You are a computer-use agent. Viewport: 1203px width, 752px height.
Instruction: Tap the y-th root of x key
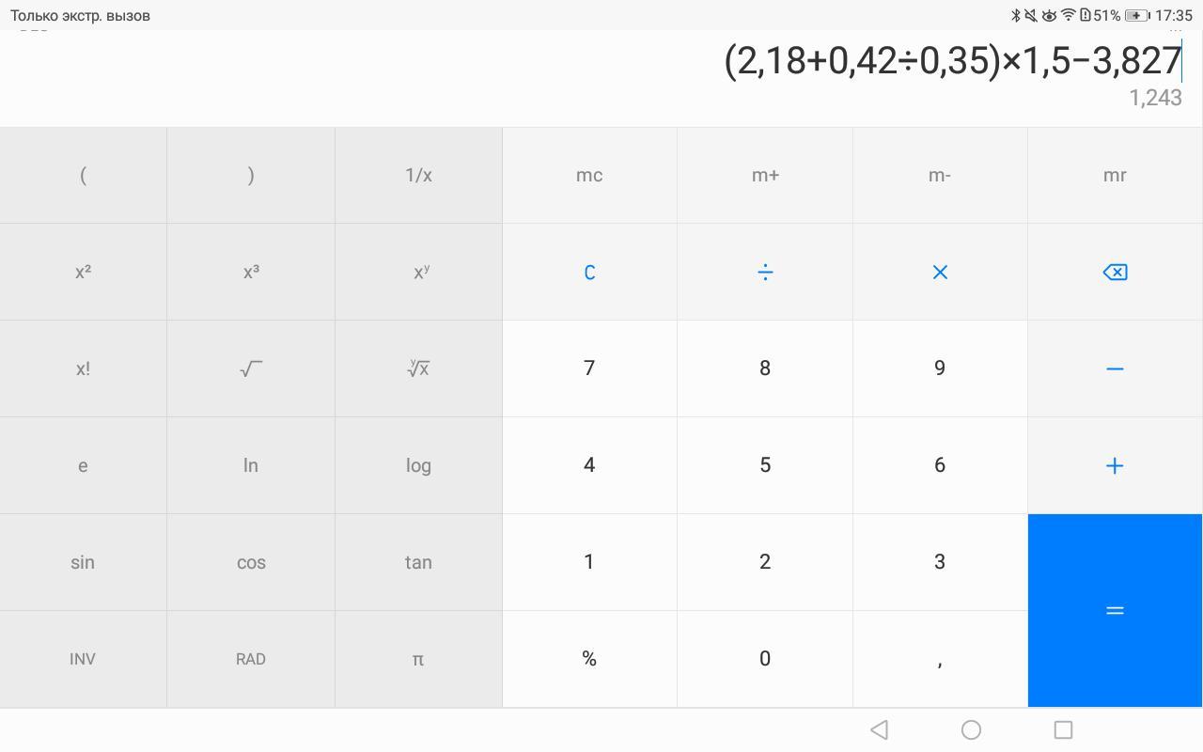tap(418, 368)
